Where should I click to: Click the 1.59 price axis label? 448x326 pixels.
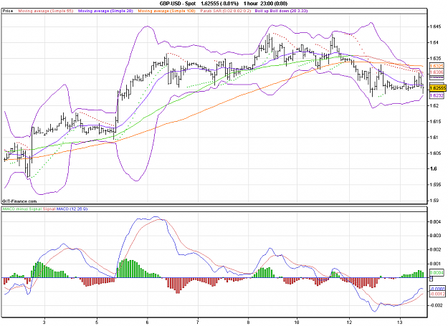click(x=434, y=201)
